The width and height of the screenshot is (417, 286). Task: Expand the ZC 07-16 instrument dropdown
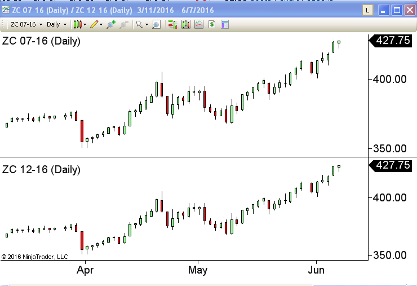click(x=41, y=24)
